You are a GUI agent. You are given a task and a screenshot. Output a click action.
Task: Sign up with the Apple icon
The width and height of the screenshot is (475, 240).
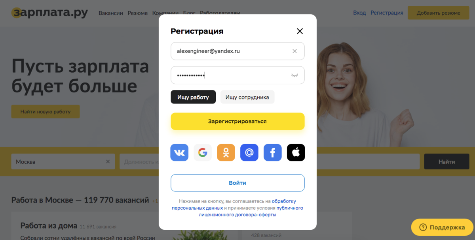(296, 152)
